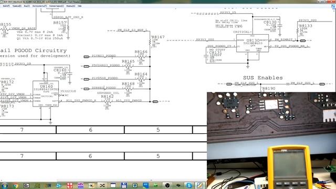Click the U8130 chip label
Viewport: 336px width, 189px height.
click(253, 40)
